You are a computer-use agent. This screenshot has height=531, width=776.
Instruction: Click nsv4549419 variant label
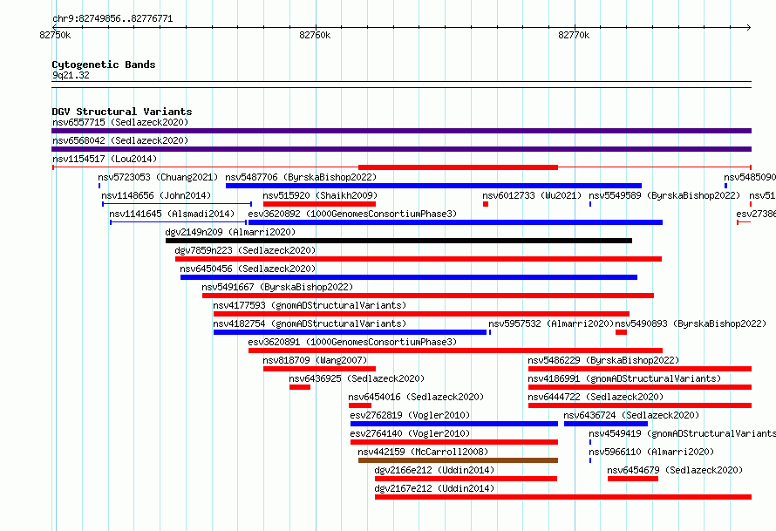[x=683, y=433]
